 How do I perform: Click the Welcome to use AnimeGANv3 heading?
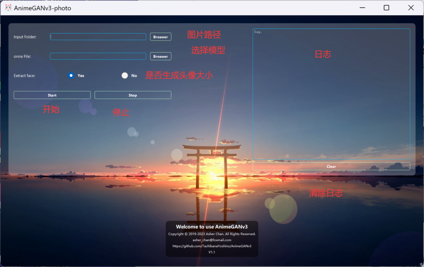212,227
